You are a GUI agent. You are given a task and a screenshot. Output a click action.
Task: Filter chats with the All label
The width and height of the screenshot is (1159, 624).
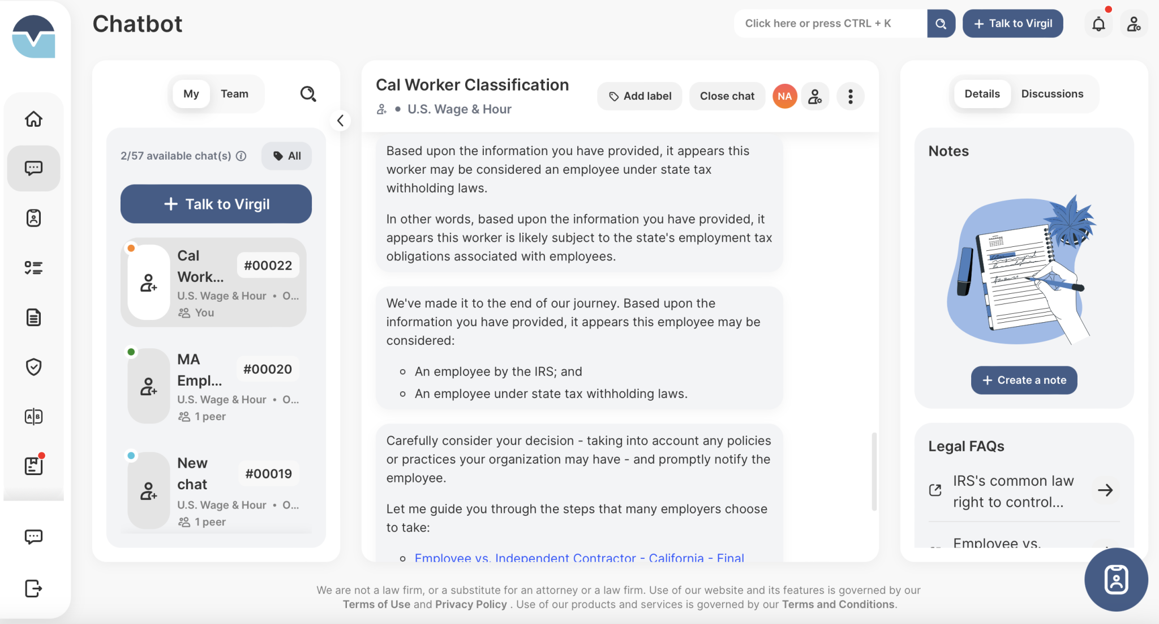[x=287, y=156]
